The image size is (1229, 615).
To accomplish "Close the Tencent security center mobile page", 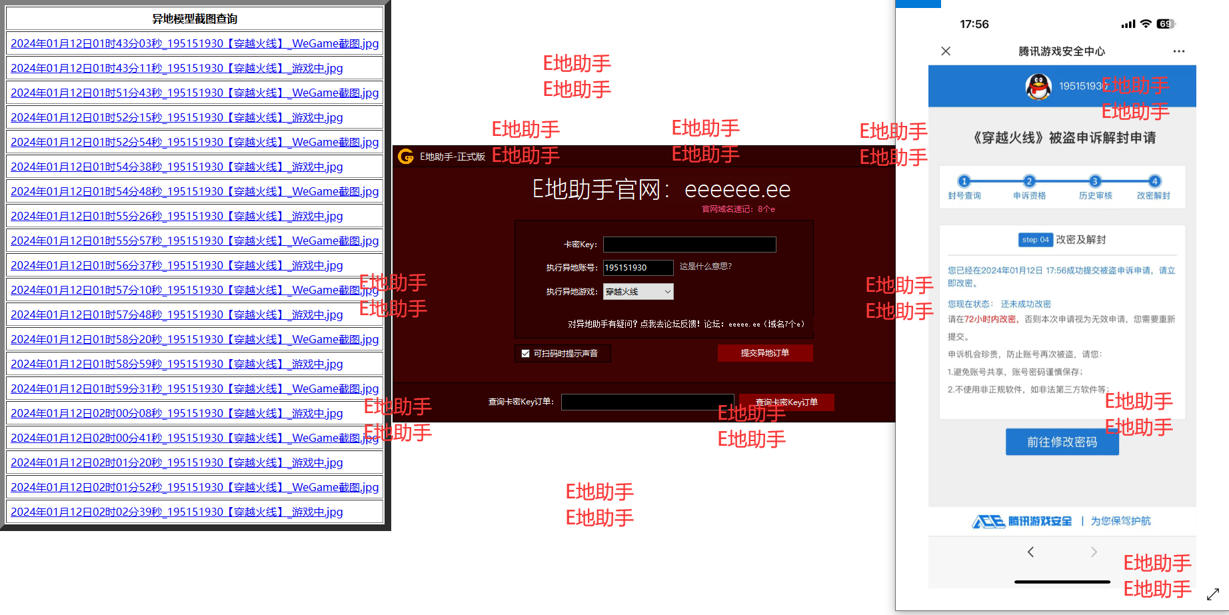I will click(946, 51).
